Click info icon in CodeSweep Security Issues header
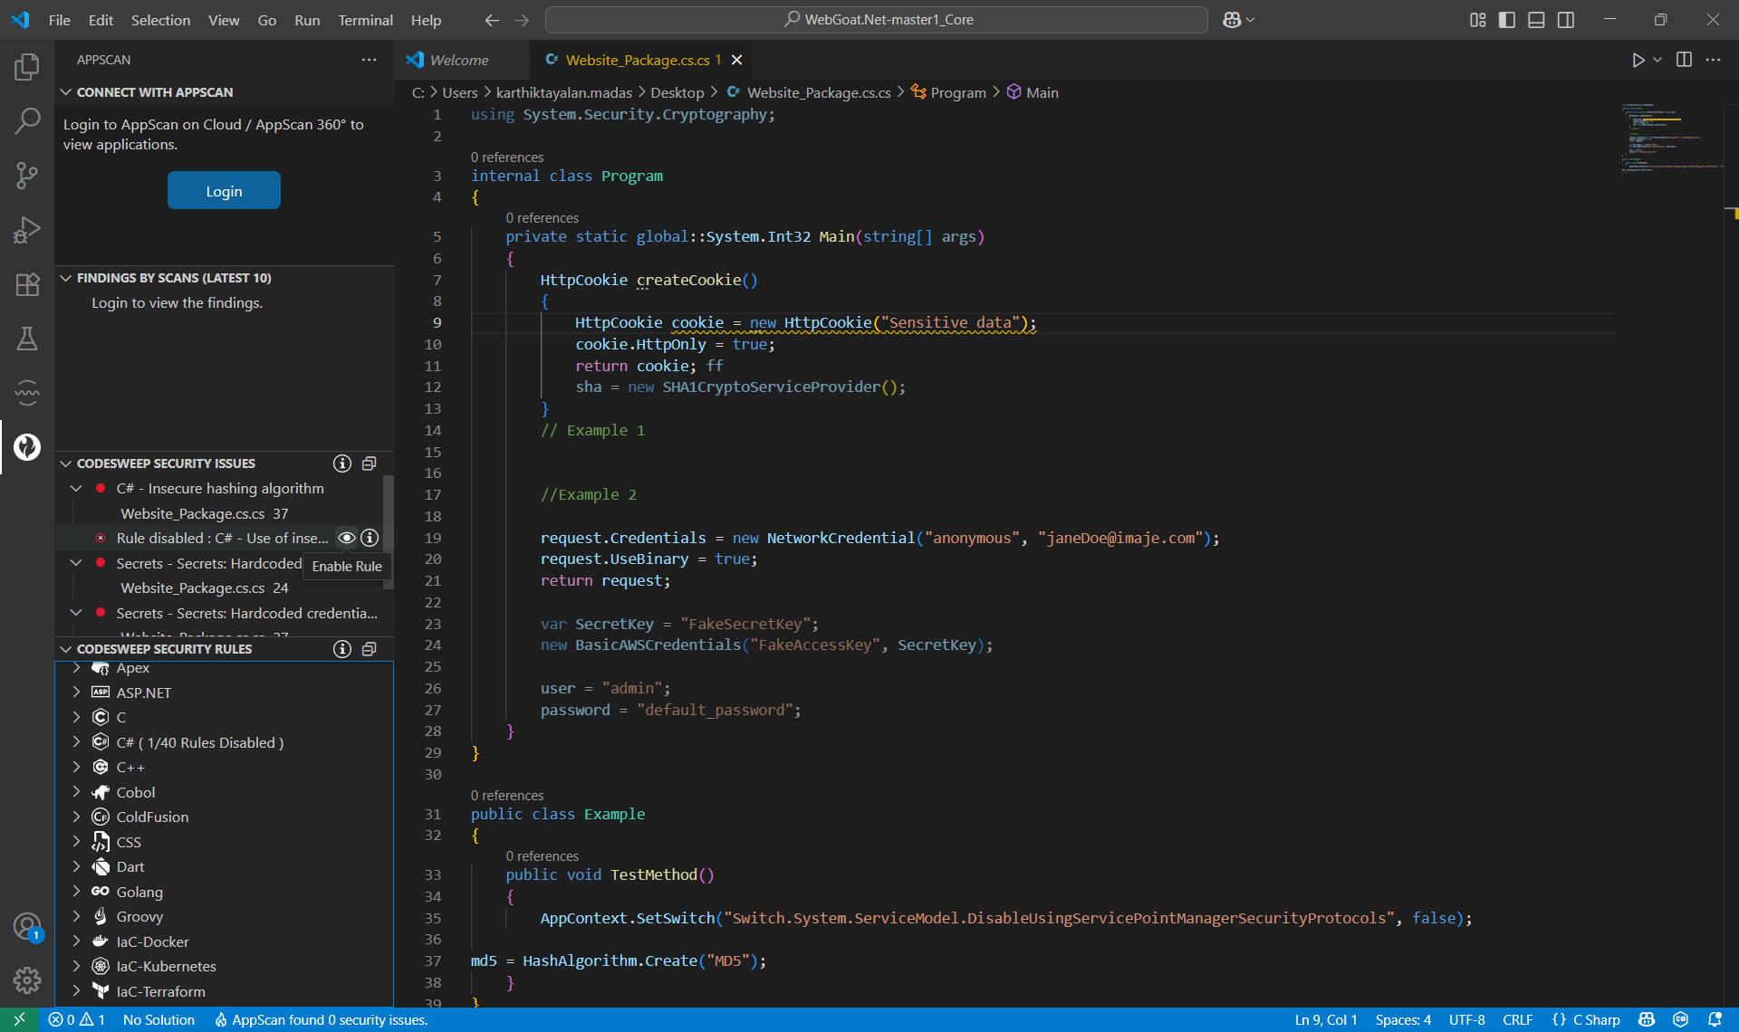Screen dimensions: 1739x1032 tap(341, 463)
